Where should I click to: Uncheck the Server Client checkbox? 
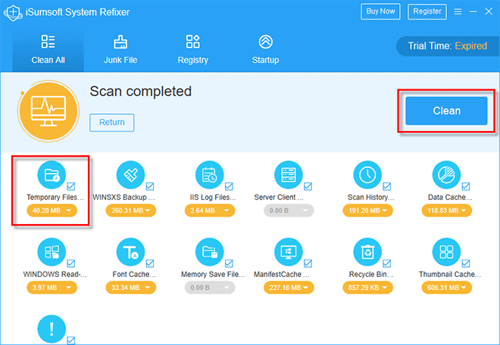[308, 186]
